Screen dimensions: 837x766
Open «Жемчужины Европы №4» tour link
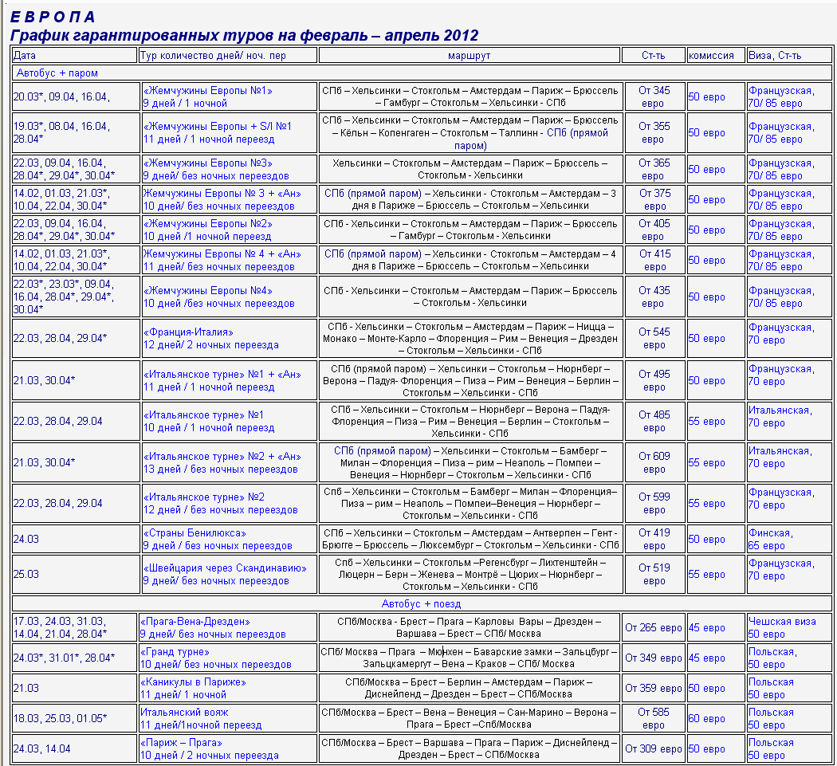pyautogui.click(x=207, y=290)
